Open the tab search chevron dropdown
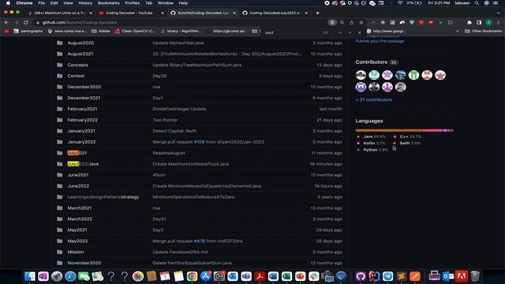The image size is (505, 284). point(498,13)
